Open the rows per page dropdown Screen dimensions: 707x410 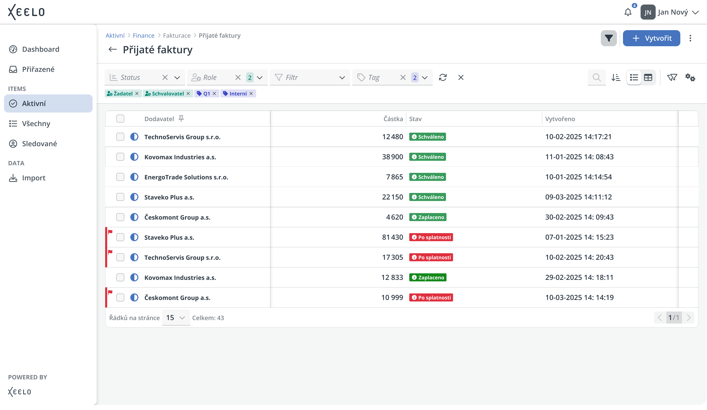point(176,318)
